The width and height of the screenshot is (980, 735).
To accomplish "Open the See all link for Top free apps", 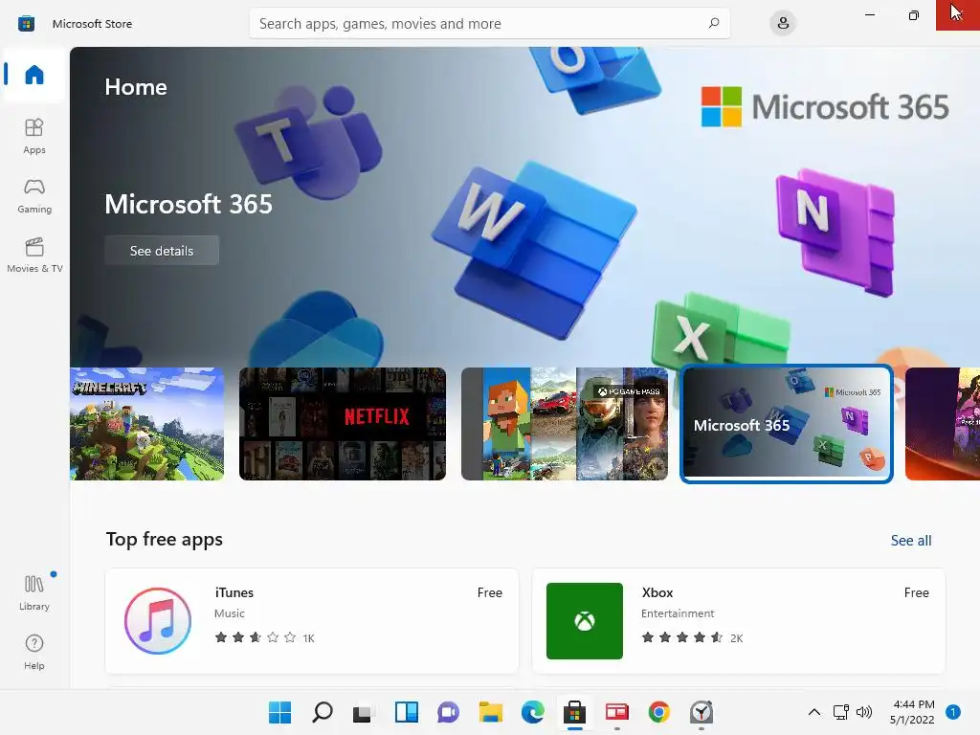I will click(x=911, y=540).
